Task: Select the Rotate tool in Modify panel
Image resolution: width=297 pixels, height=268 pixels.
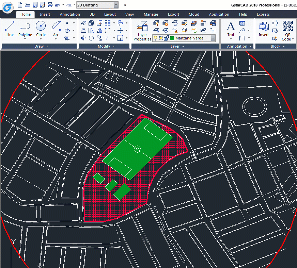Action: click(91, 38)
